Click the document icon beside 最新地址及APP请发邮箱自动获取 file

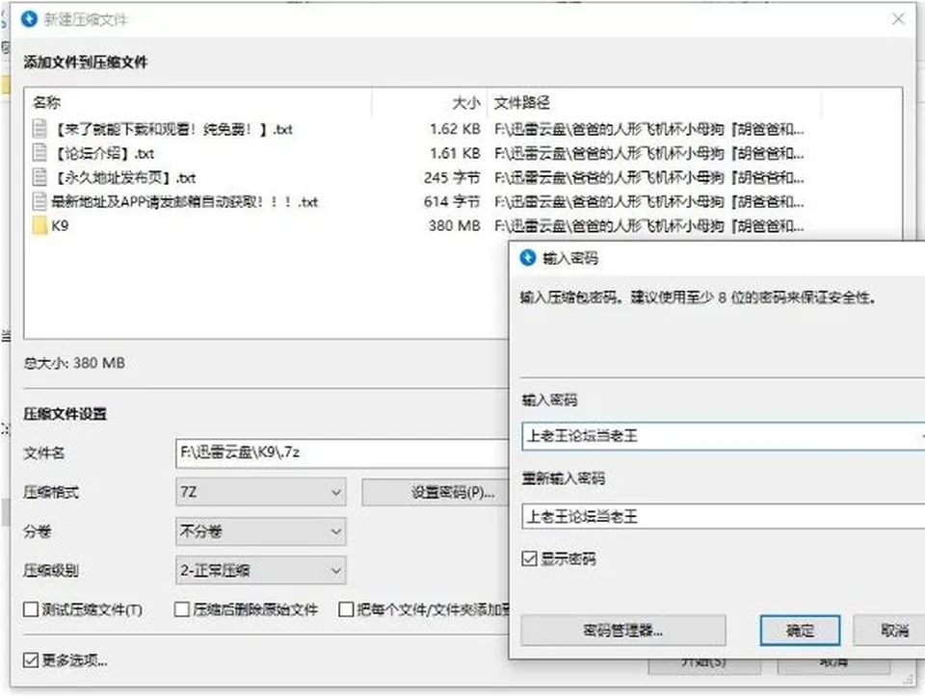coord(40,201)
